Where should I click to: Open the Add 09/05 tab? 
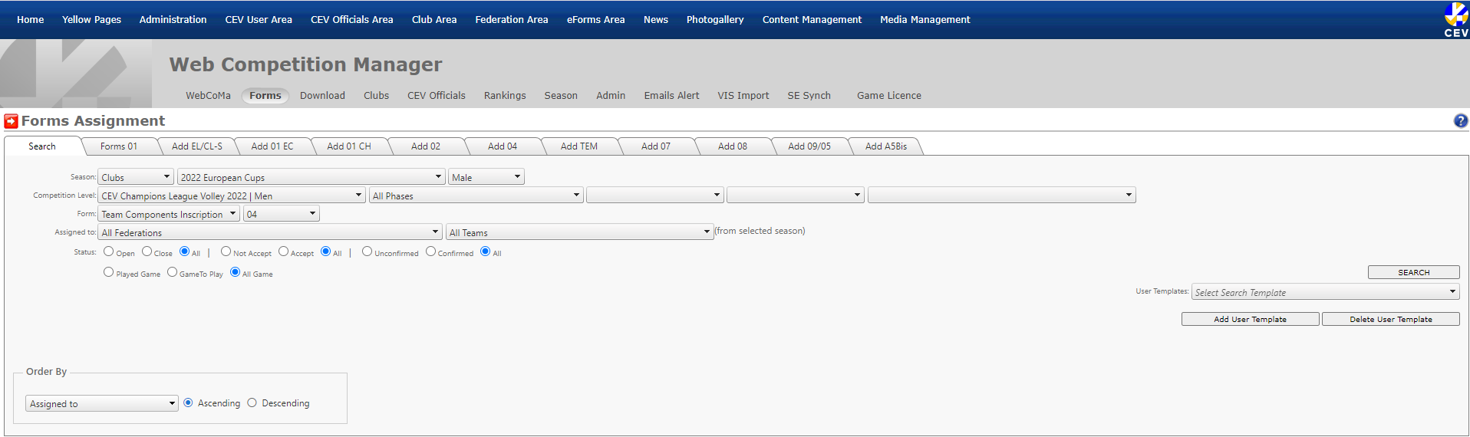(x=809, y=146)
